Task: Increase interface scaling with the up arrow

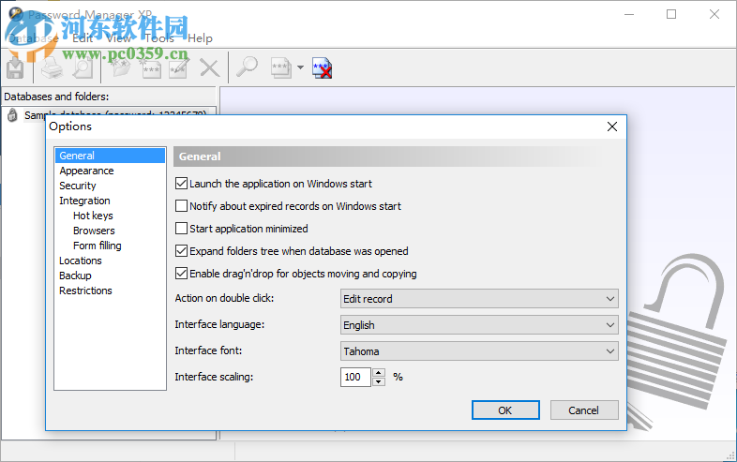Action: click(x=379, y=373)
